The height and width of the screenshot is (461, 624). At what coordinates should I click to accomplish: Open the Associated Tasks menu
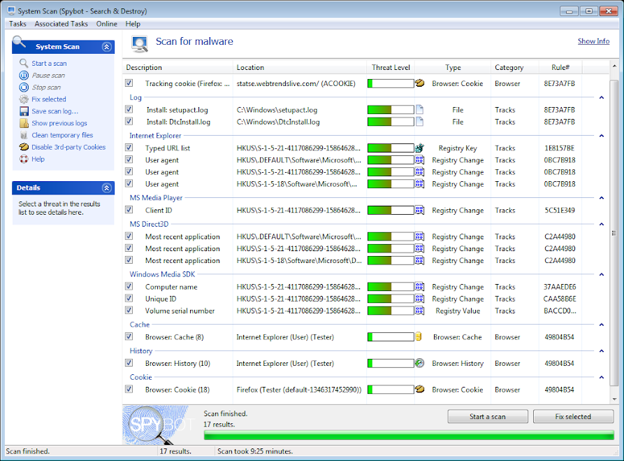point(61,24)
